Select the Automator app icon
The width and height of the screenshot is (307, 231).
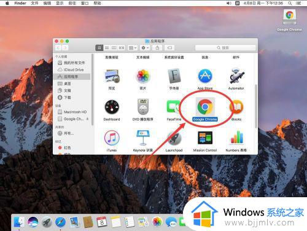(236, 76)
